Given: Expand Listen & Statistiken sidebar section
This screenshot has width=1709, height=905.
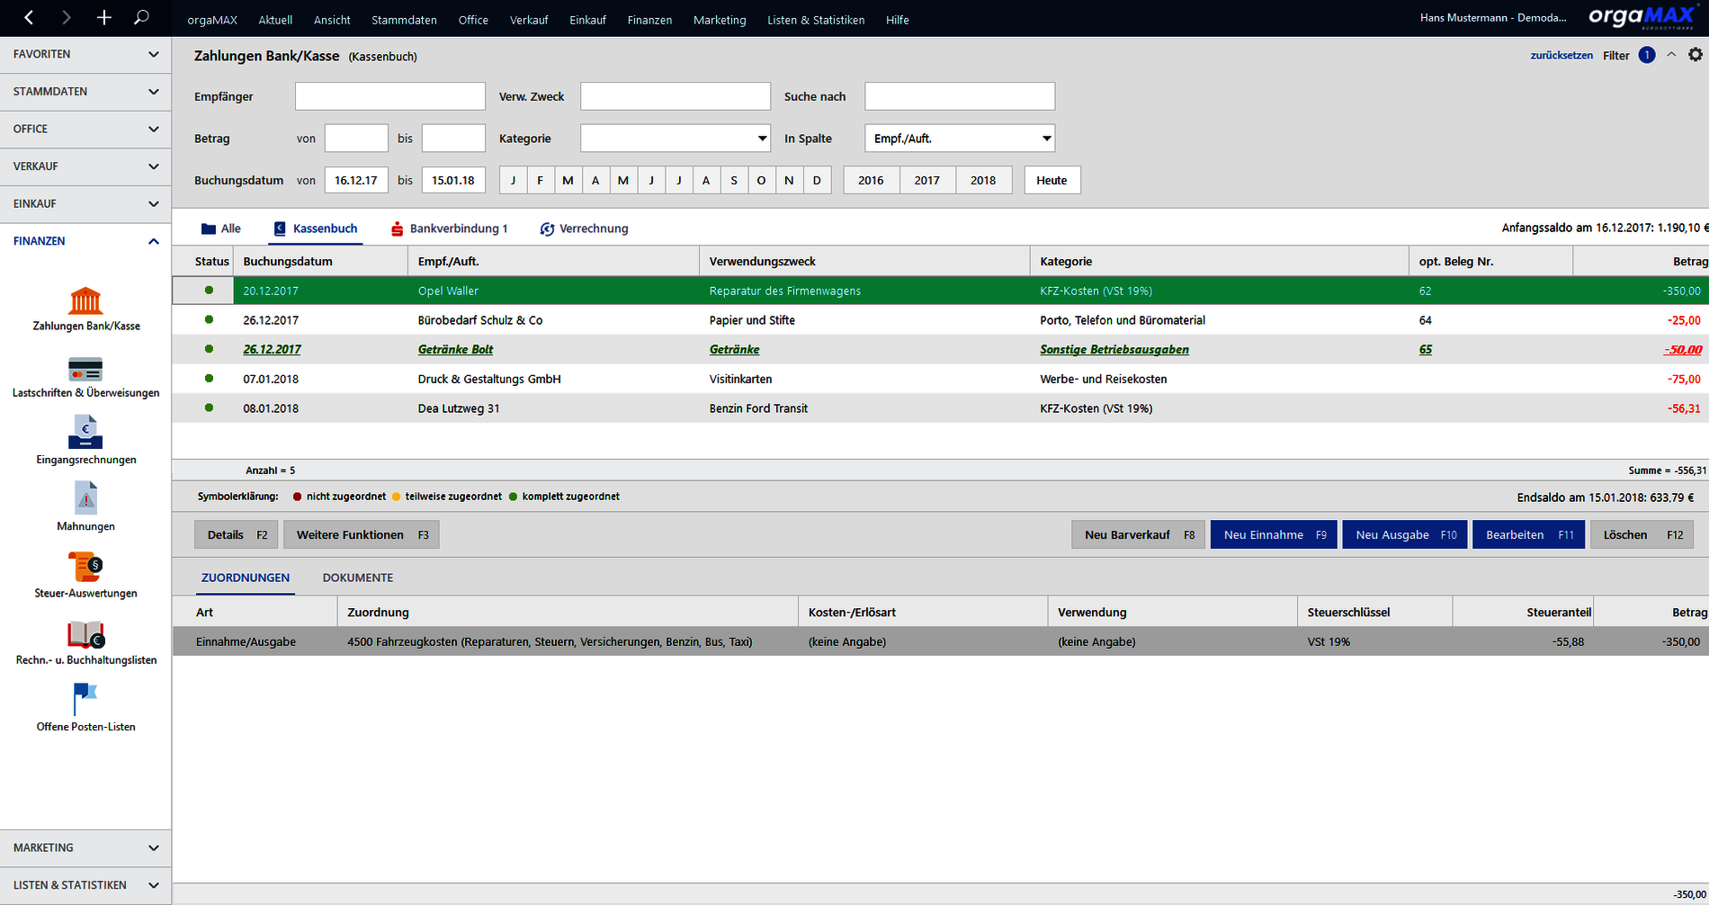Looking at the screenshot, I should [x=85, y=885].
